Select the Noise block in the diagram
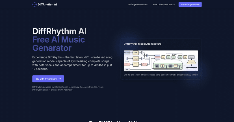This screenshot has height=122, width=234. pos(127,69)
